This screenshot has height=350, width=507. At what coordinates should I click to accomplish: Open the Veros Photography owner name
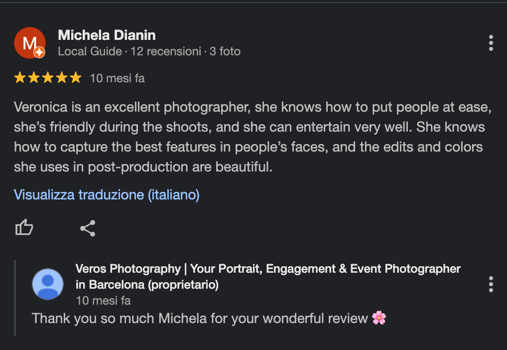(x=268, y=276)
